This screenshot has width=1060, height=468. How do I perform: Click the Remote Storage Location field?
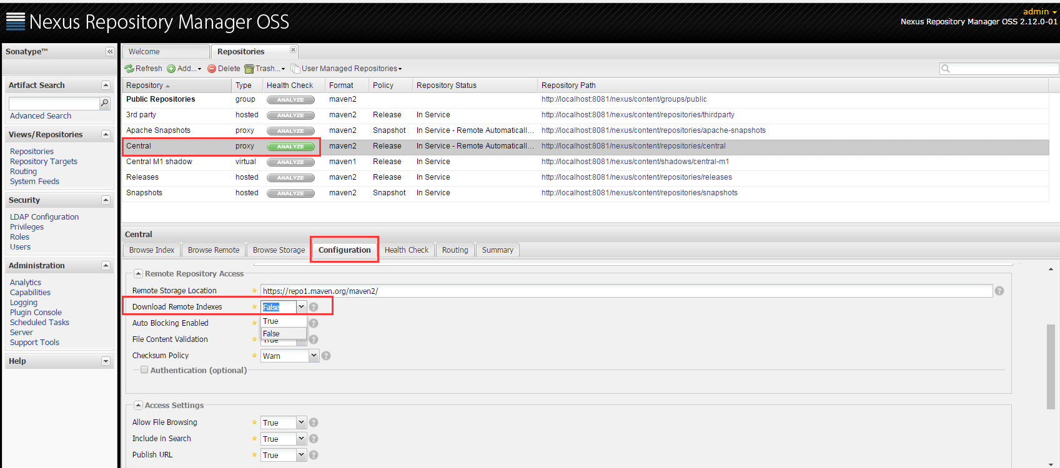pyautogui.click(x=627, y=291)
